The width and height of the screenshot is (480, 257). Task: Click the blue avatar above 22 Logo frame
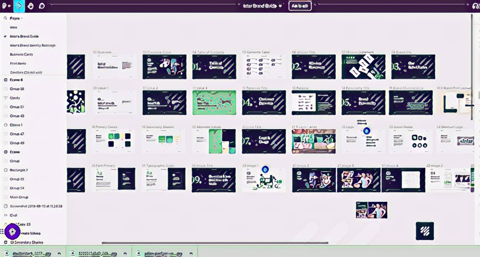pyautogui.click(x=367, y=131)
